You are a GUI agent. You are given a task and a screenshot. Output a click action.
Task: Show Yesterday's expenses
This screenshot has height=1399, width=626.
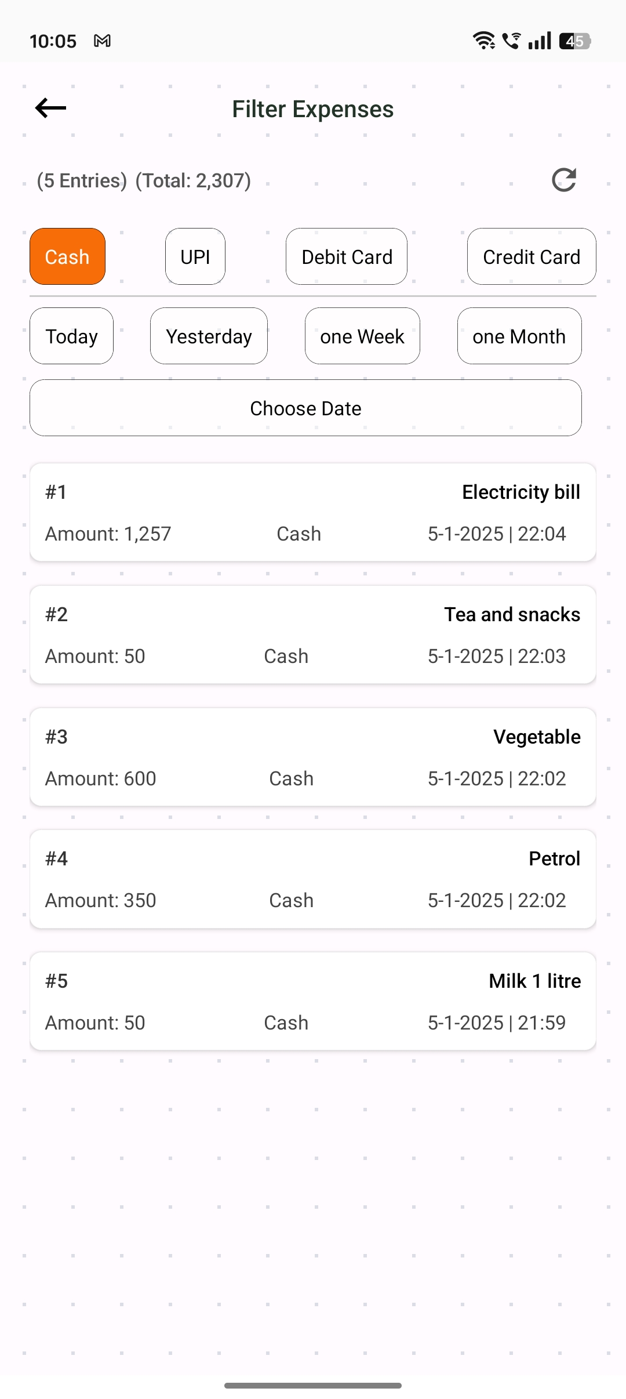tap(209, 336)
